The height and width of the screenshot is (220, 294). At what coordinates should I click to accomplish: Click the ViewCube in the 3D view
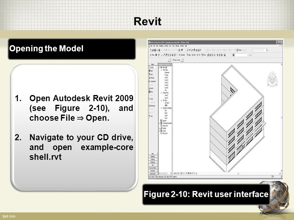272,79
